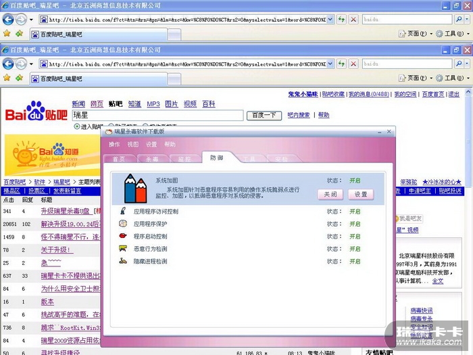This screenshot has width=473, height=355.
Task: Click 隐藏进程检测 icon
Action: coord(123,261)
